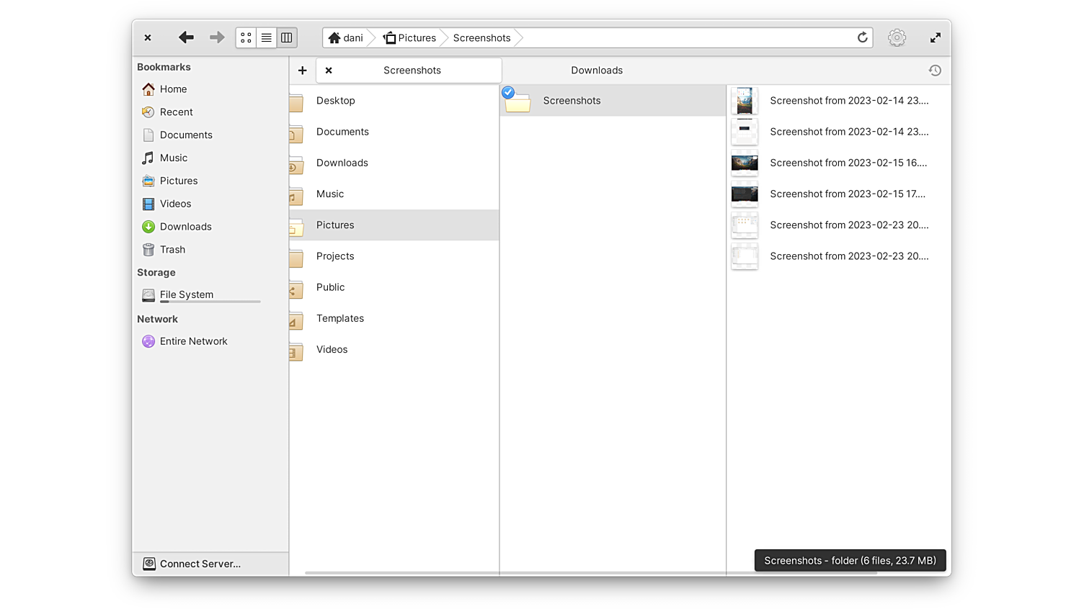Switch to list view mode
The image size is (1084, 609).
tap(266, 37)
